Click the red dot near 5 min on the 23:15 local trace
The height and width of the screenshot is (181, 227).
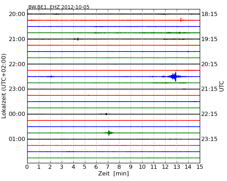point(89,95)
